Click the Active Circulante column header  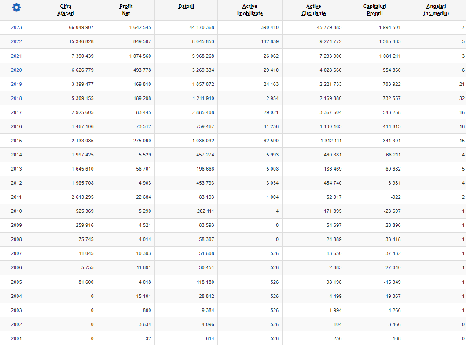314,10
